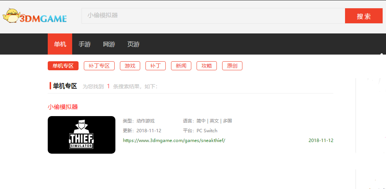Filter results by 原创
The width and height of the screenshot is (386, 189).
click(232, 66)
